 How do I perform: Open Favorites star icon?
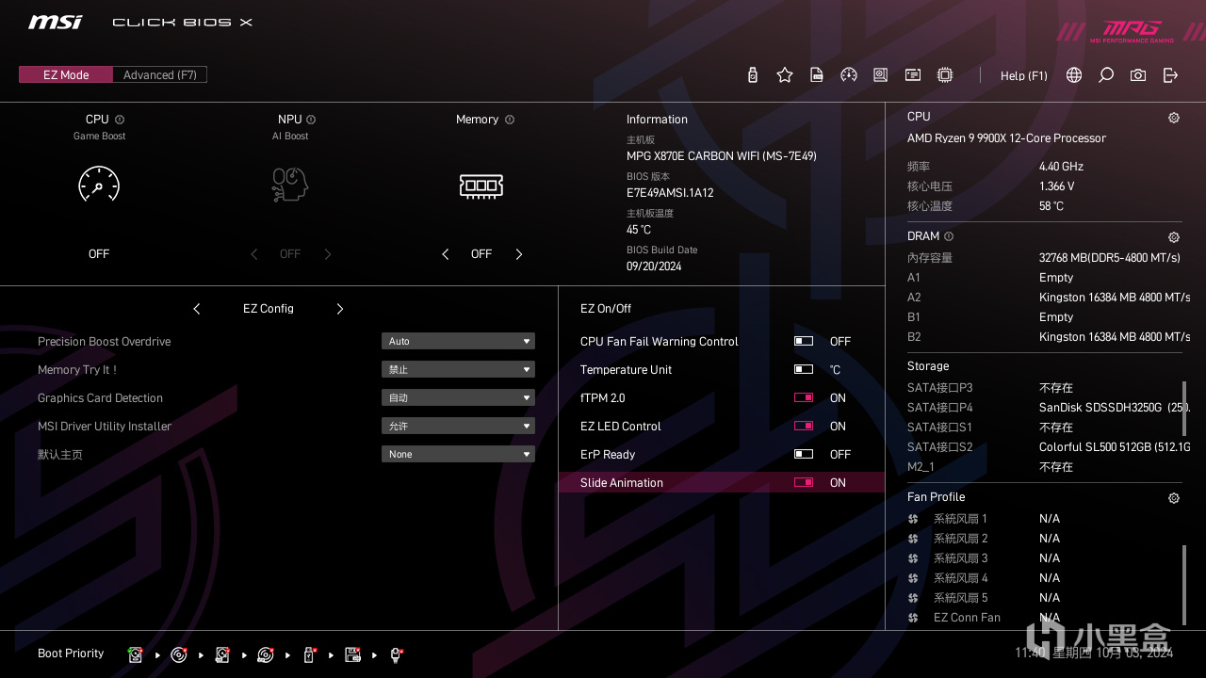pyautogui.click(x=785, y=75)
